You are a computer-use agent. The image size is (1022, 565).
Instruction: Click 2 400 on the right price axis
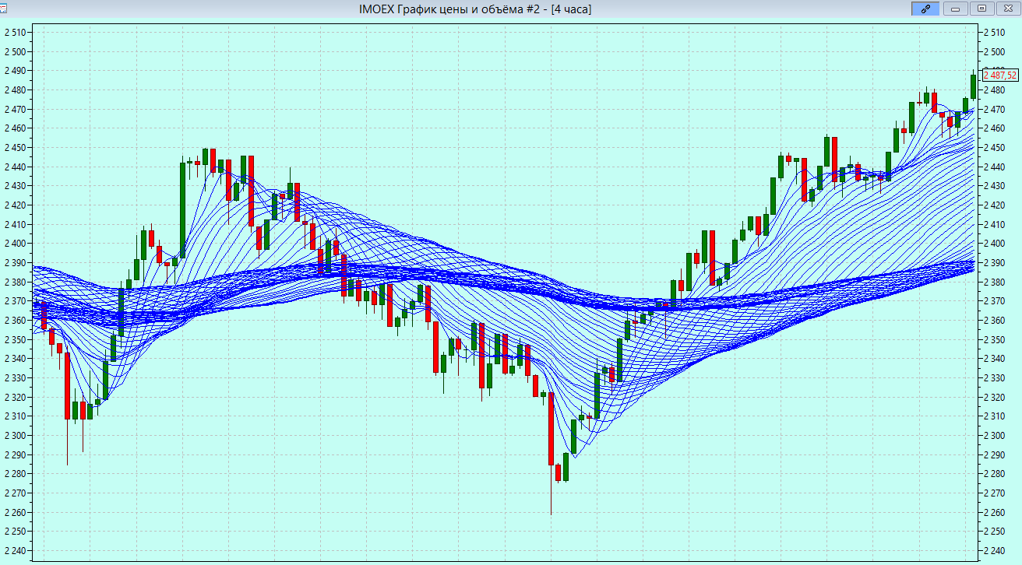(994, 244)
